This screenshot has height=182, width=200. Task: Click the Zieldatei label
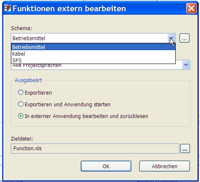point(22,139)
